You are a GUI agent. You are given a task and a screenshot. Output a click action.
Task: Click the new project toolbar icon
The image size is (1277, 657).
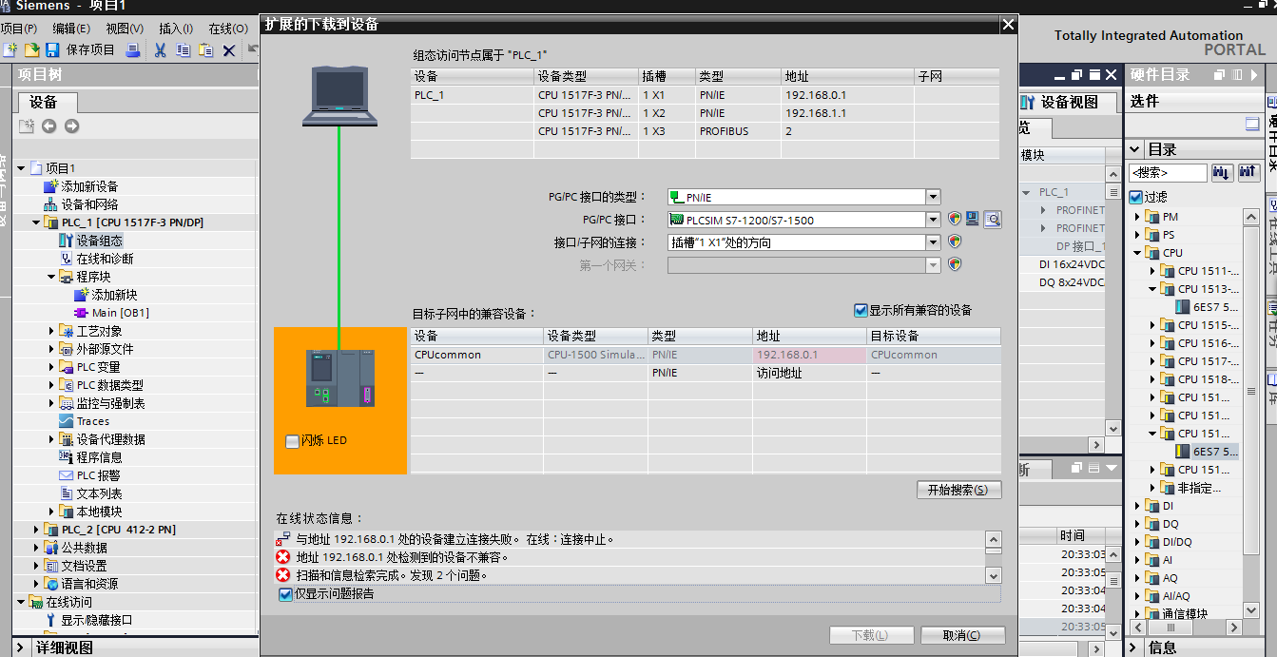[x=10, y=49]
